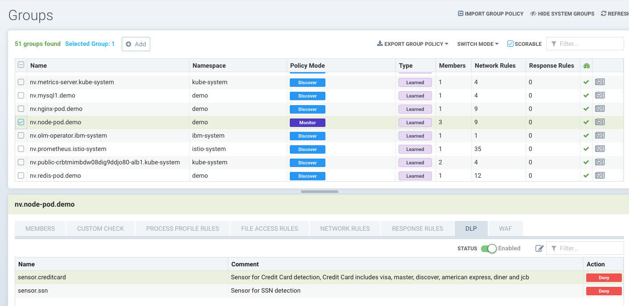
Task: Toggle the Scorable checkbox
Action: [x=510, y=44]
